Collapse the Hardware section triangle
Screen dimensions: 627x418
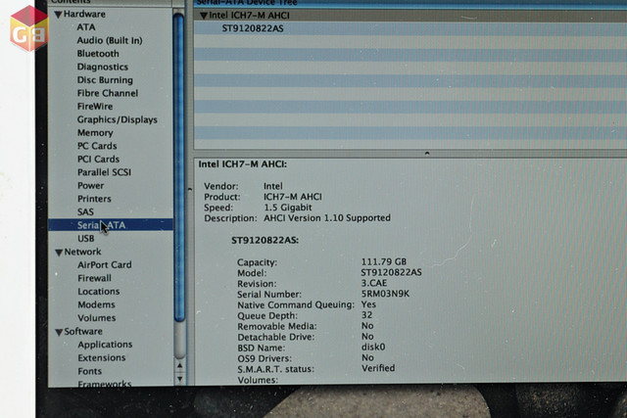tap(59, 15)
